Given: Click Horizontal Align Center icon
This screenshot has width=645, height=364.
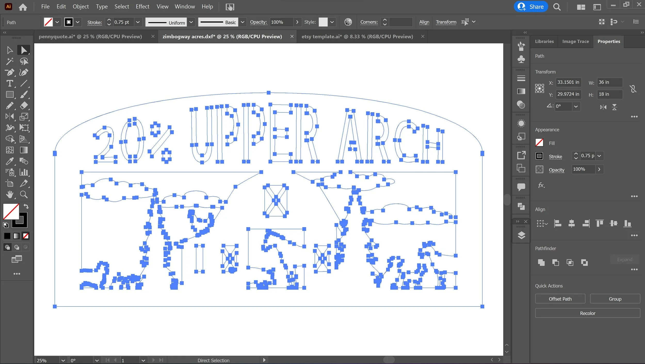Looking at the screenshot, I should [571, 223].
